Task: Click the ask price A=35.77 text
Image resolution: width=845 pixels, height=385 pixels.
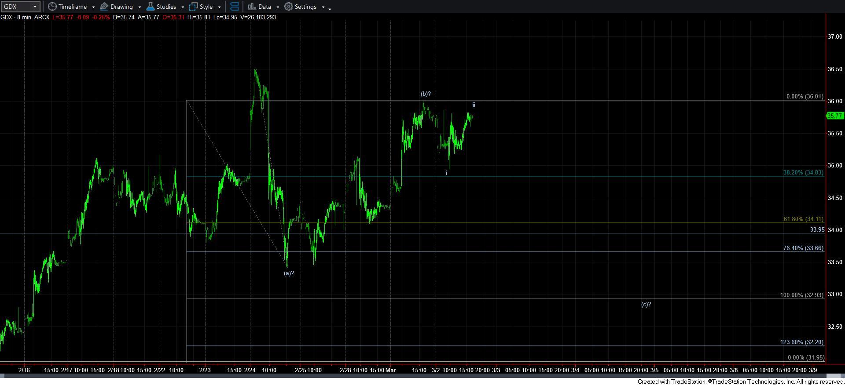Action: pos(149,17)
